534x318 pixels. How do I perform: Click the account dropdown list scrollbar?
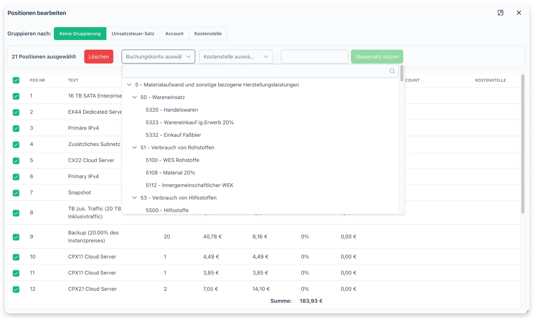tap(402, 73)
